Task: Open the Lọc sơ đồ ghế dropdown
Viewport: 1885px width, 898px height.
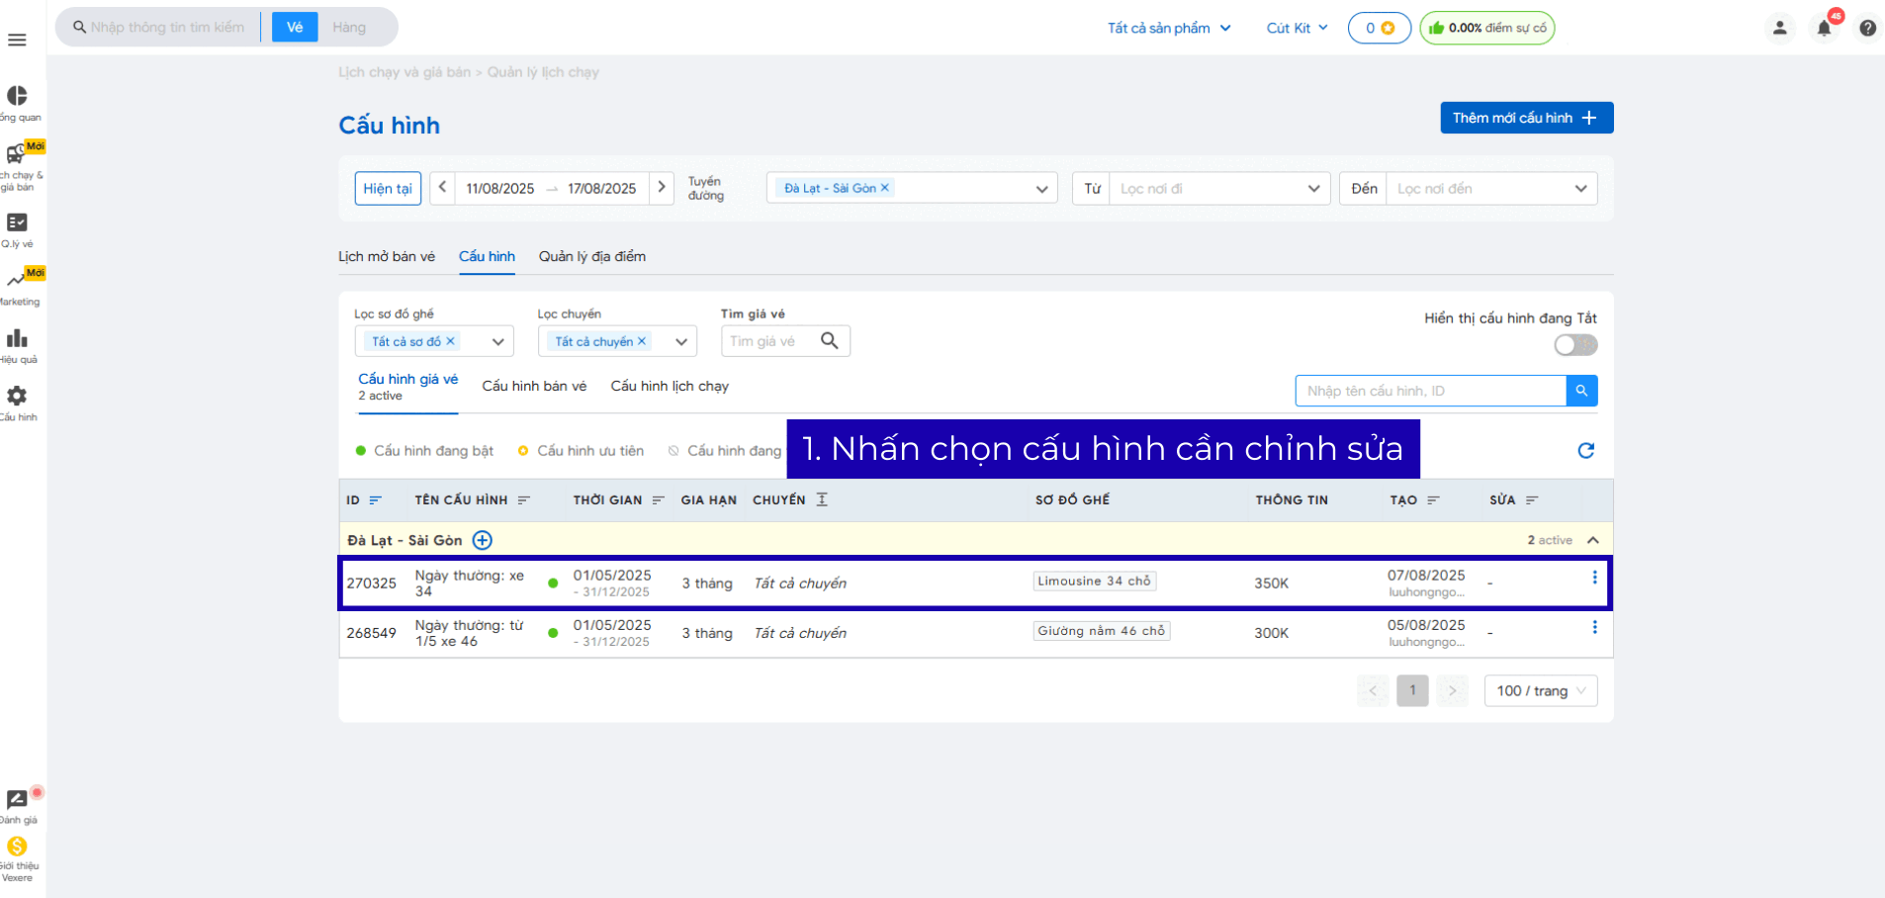Action: (x=497, y=341)
